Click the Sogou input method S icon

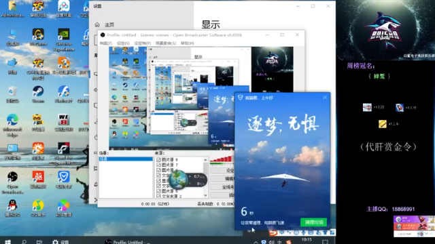273,233
